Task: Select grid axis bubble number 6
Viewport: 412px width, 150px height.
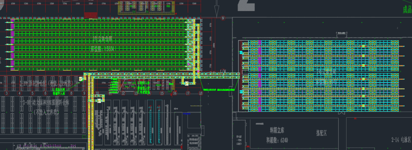Action: 45,93
